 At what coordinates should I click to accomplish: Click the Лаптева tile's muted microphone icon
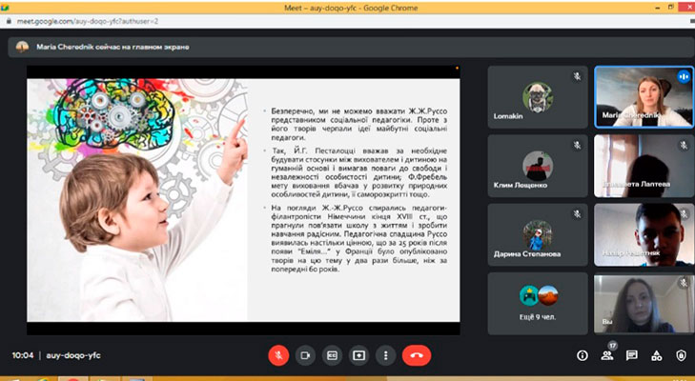click(x=684, y=145)
